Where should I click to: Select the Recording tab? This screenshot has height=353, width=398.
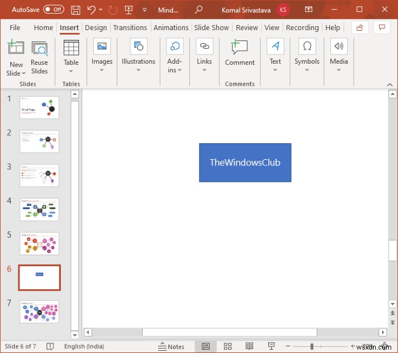pyautogui.click(x=302, y=27)
